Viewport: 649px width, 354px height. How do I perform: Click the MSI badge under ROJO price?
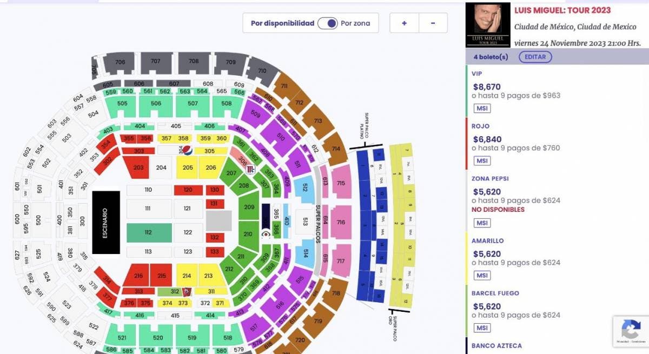coord(482,161)
